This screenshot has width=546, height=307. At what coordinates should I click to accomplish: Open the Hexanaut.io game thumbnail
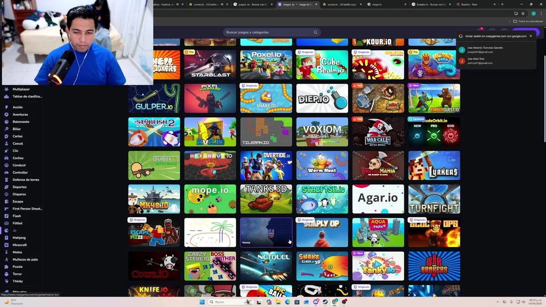[x=210, y=165]
